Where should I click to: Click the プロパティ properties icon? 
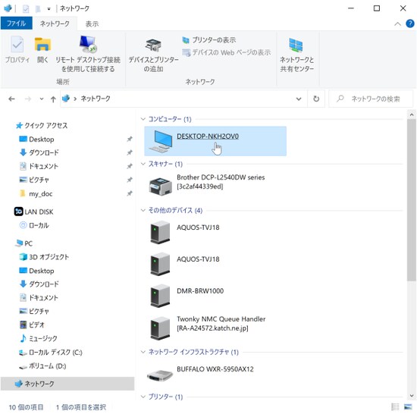click(17, 44)
